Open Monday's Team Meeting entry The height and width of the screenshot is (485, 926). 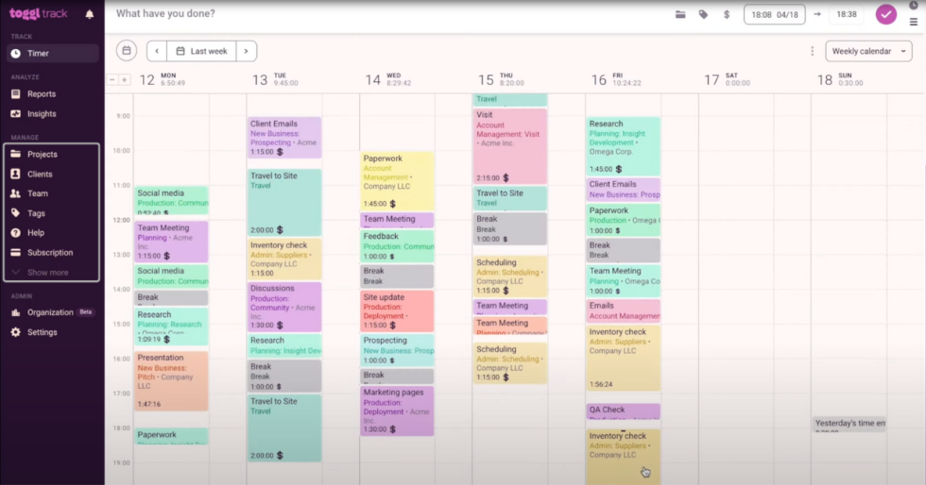[x=171, y=242]
